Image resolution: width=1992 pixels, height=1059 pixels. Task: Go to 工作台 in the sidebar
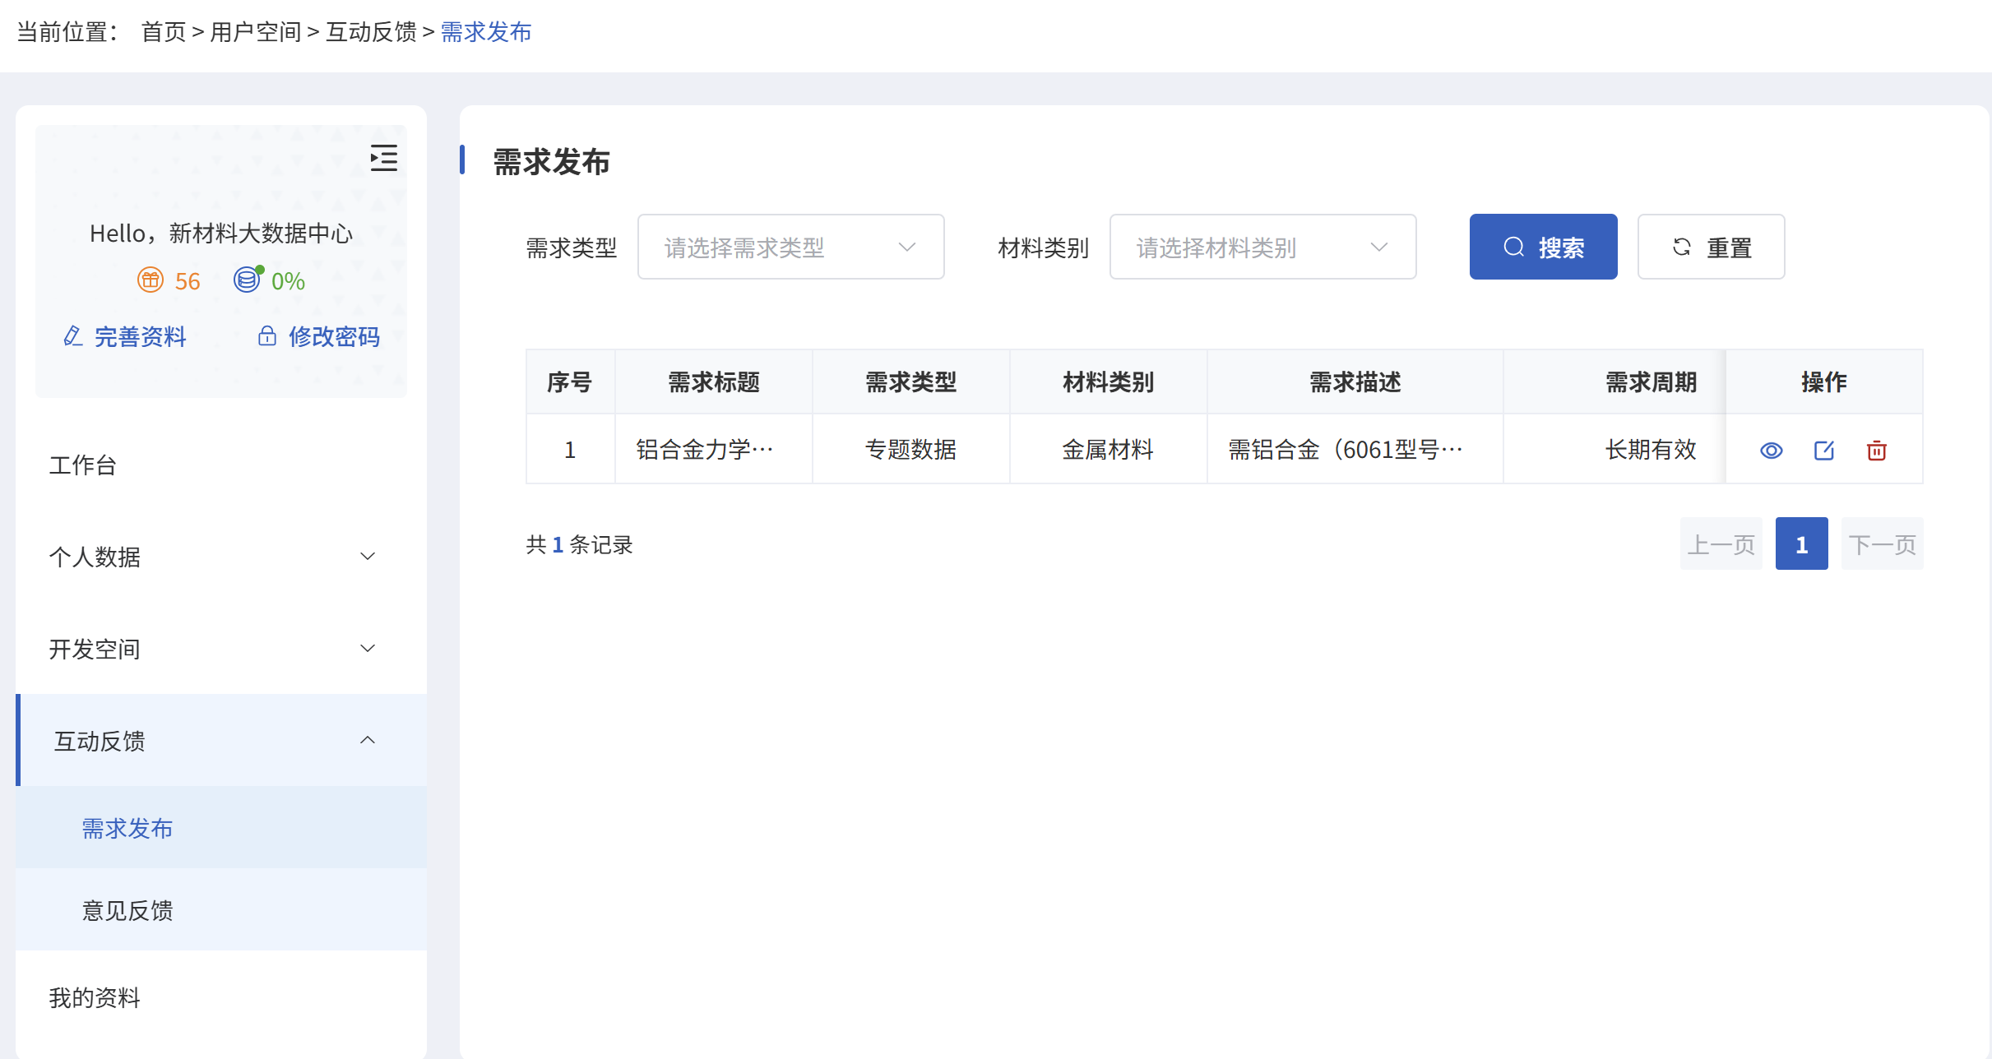tap(83, 465)
